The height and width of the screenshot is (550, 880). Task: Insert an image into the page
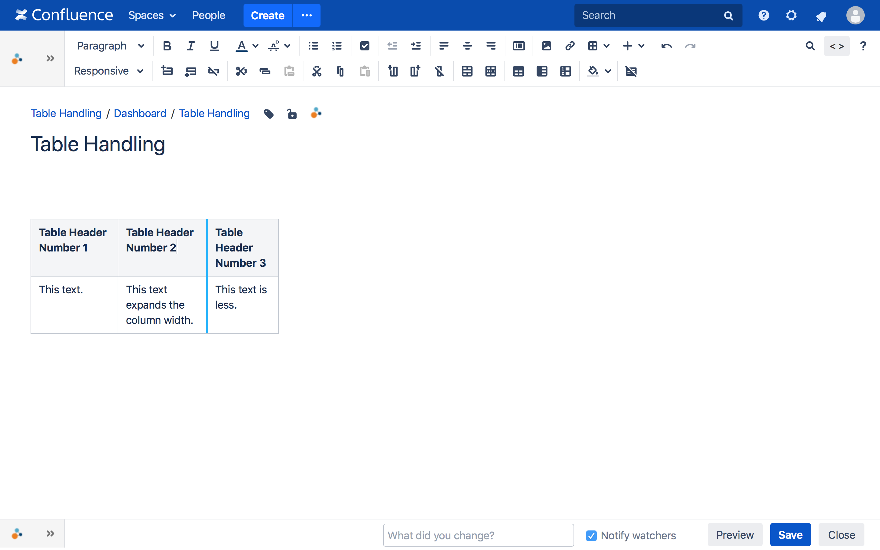[x=547, y=46]
